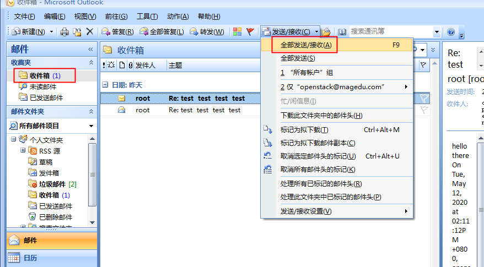The width and height of the screenshot is (484, 267).
Task: Open dropdown arrow next to 发送/接收(C)
Action: (316, 32)
